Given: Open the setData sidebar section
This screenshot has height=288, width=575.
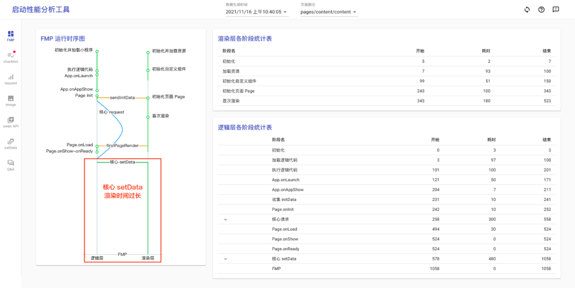Looking at the screenshot, I should 11,144.
